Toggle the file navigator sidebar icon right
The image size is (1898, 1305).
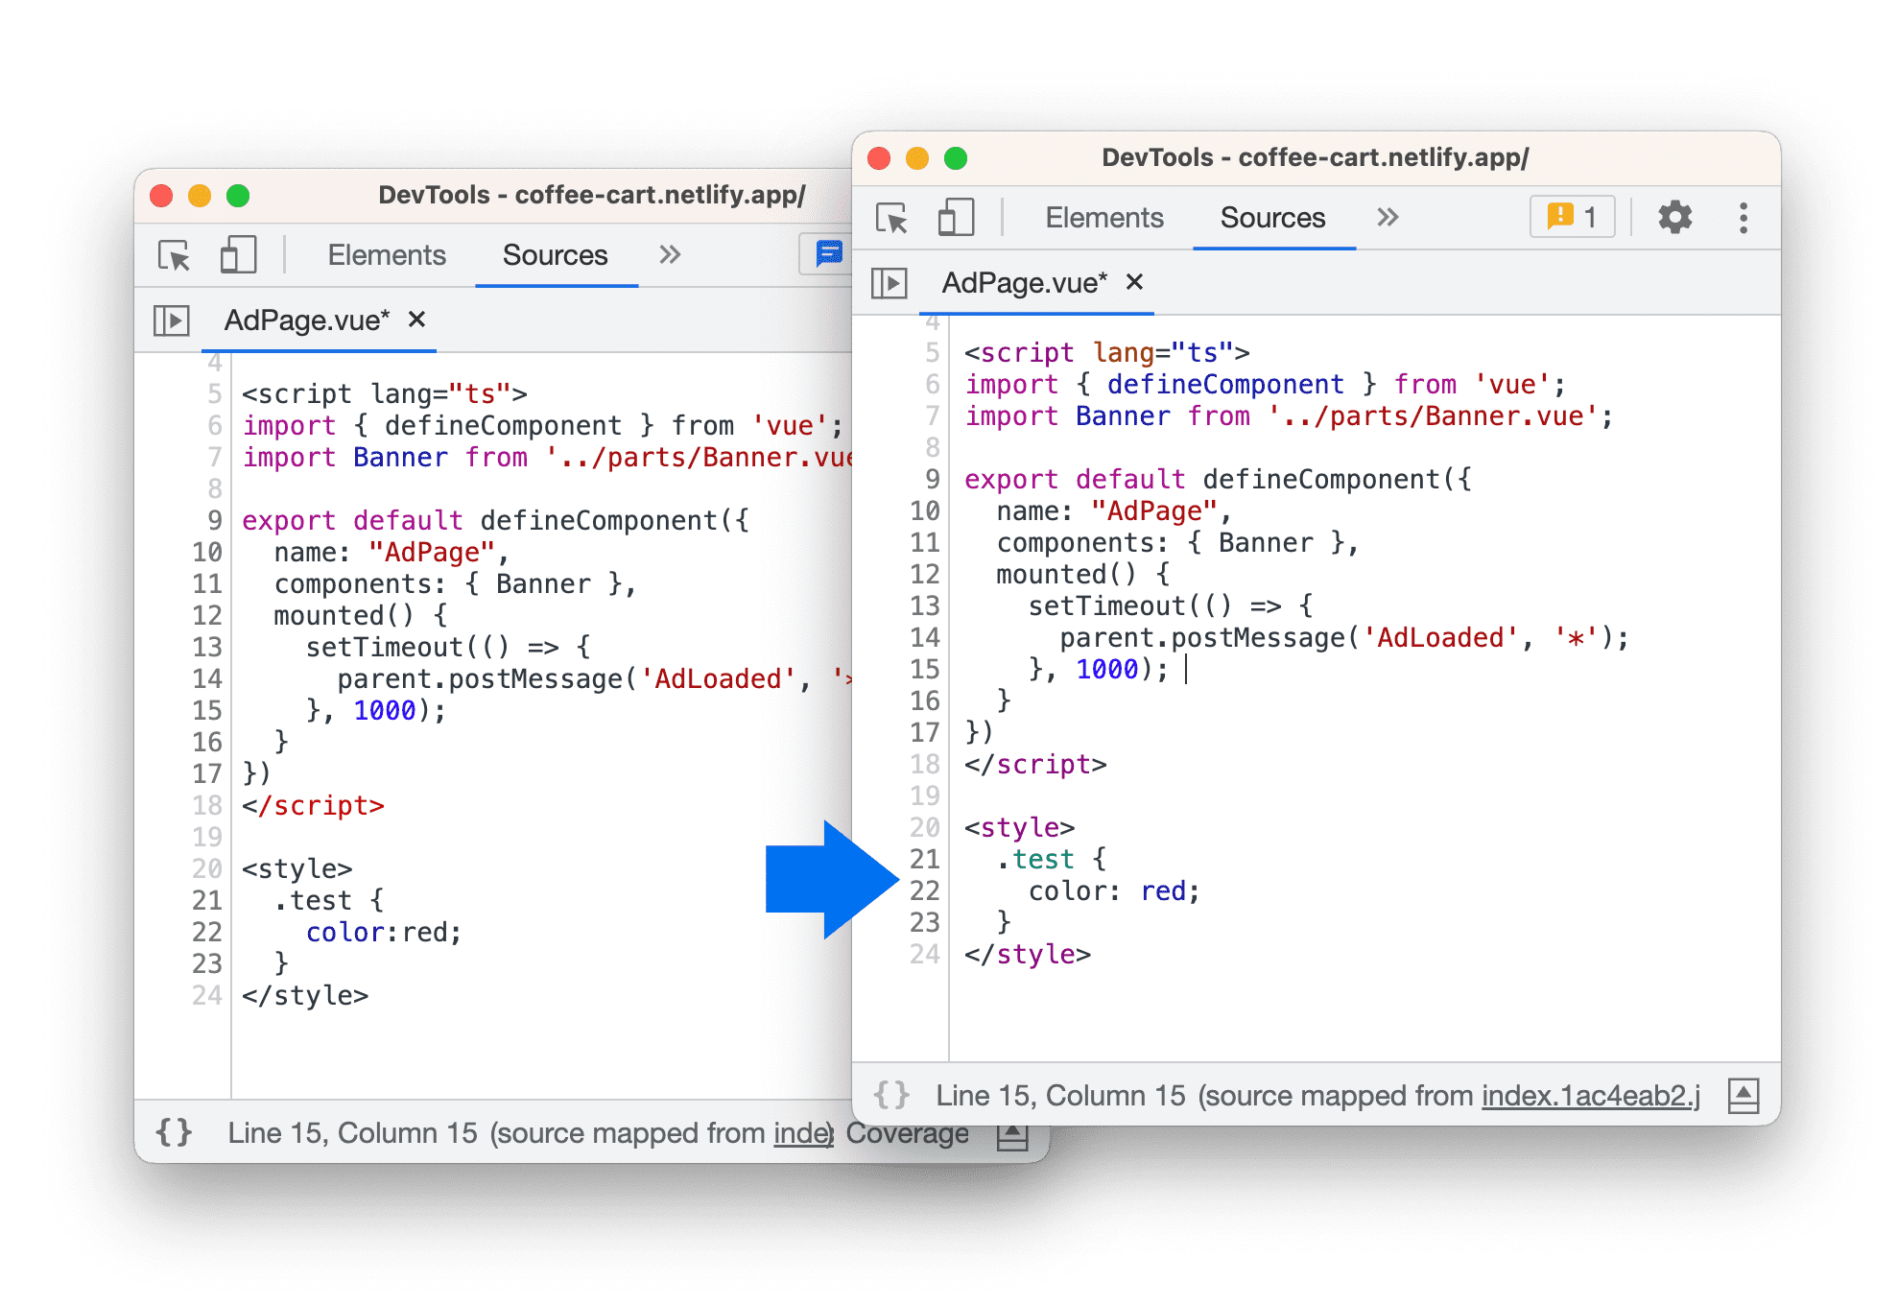pyautogui.click(x=889, y=281)
